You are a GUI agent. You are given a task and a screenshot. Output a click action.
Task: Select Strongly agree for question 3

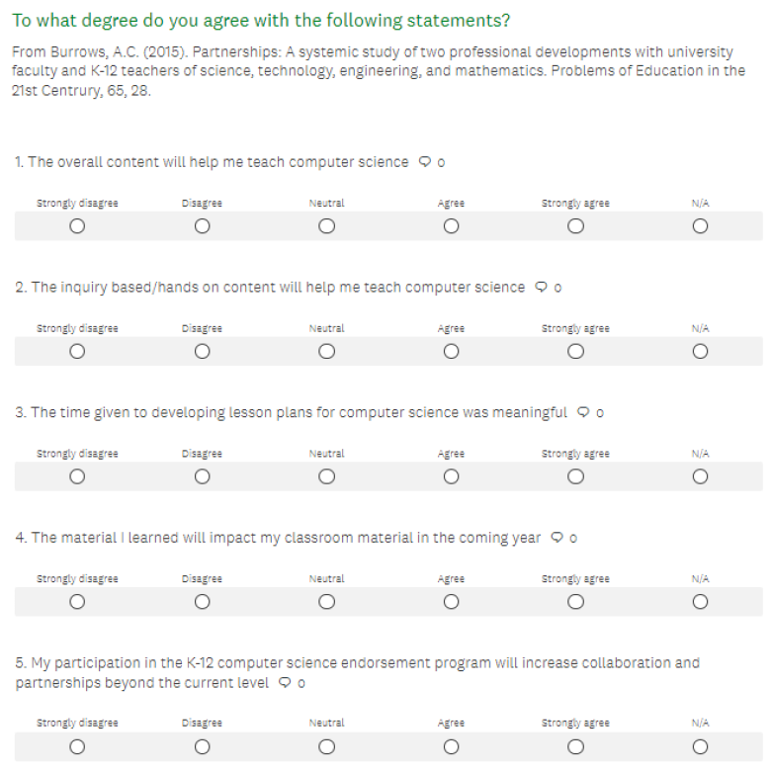coord(575,476)
